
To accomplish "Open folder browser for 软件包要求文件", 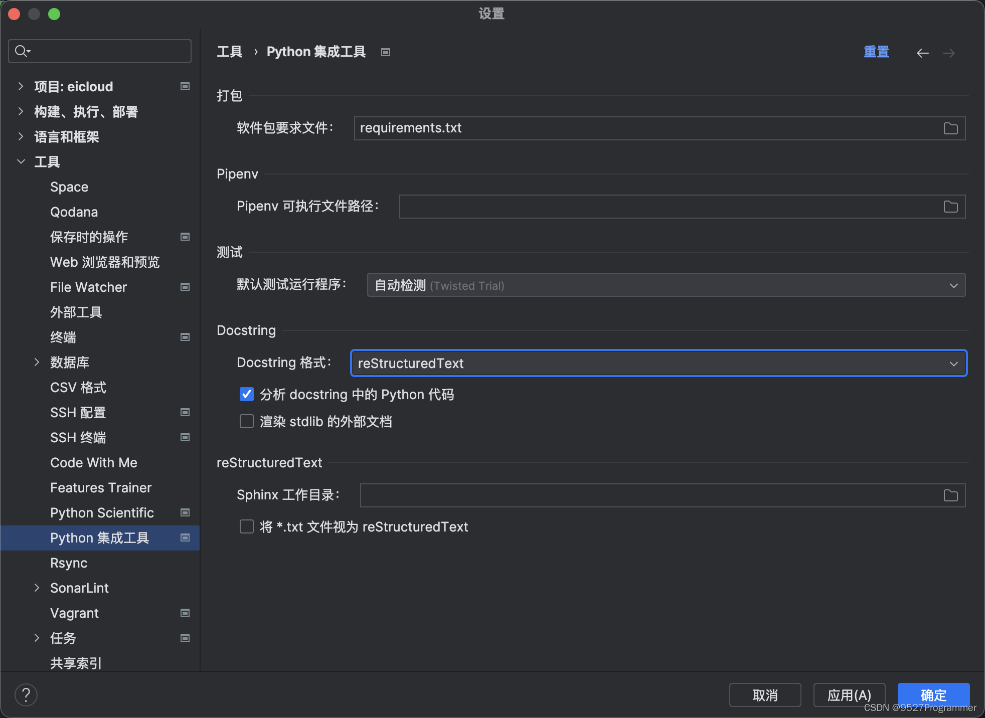I will 950,128.
